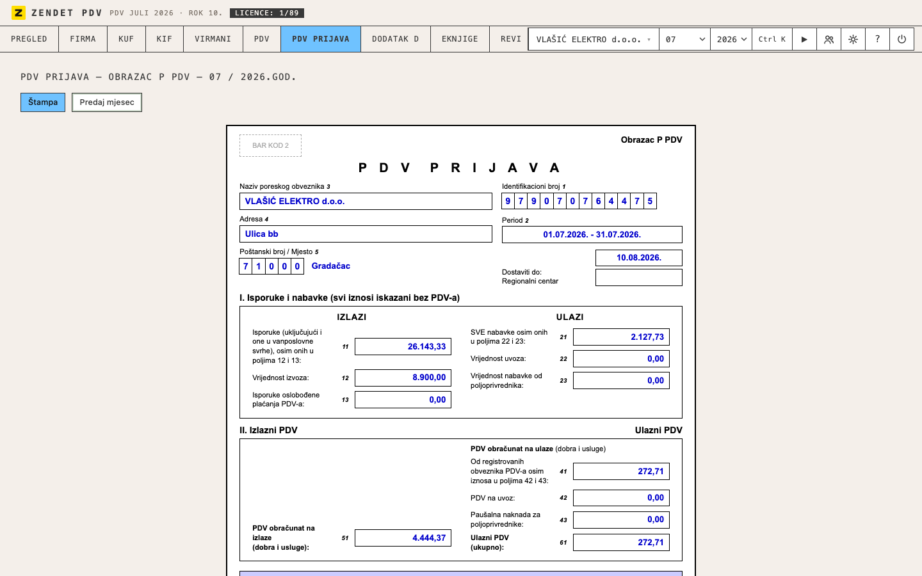The width and height of the screenshot is (922, 576).
Task: Open the REVI tab
Action: 509,39
